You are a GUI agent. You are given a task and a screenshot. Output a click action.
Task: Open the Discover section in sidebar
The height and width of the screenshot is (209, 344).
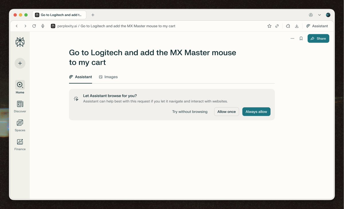pos(20,106)
